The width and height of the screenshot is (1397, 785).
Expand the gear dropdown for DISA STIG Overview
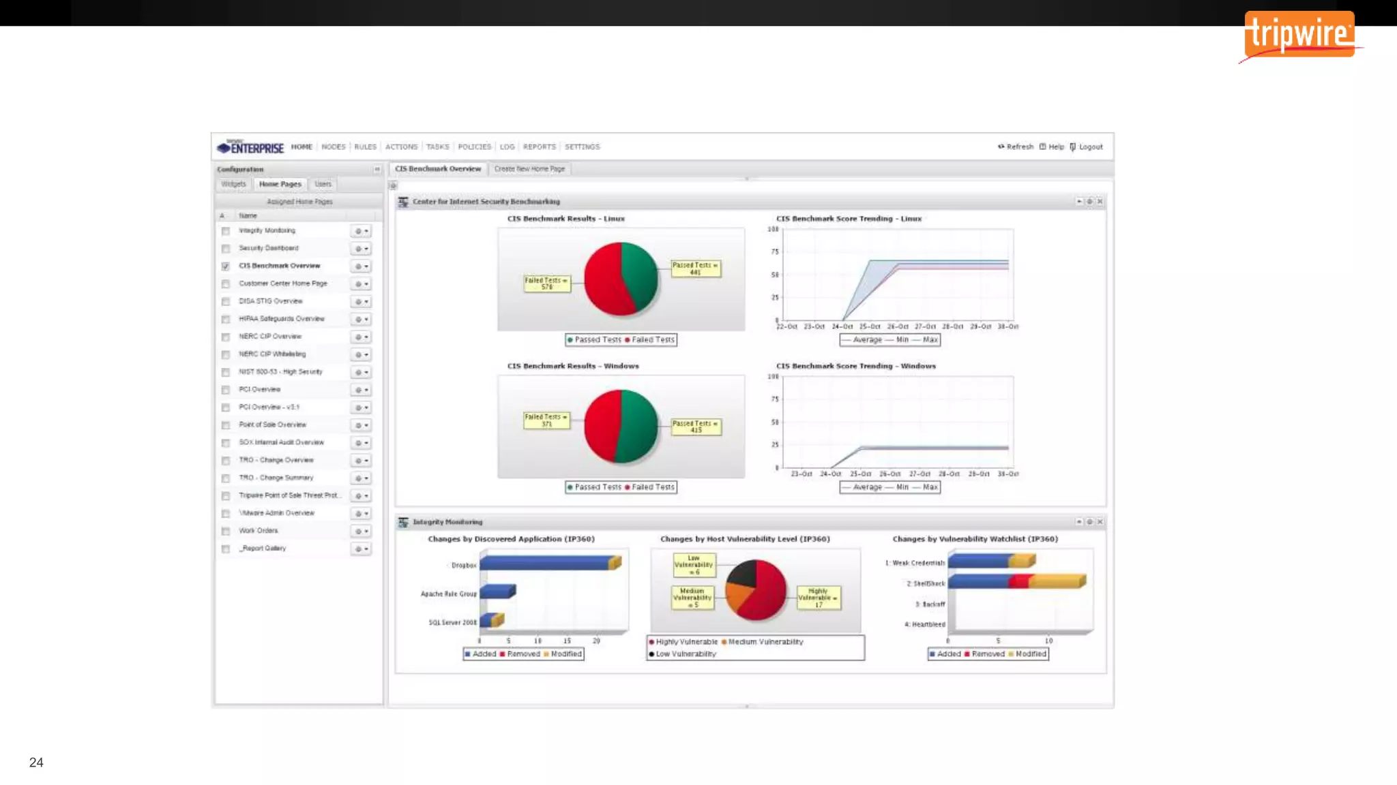click(x=361, y=302)
